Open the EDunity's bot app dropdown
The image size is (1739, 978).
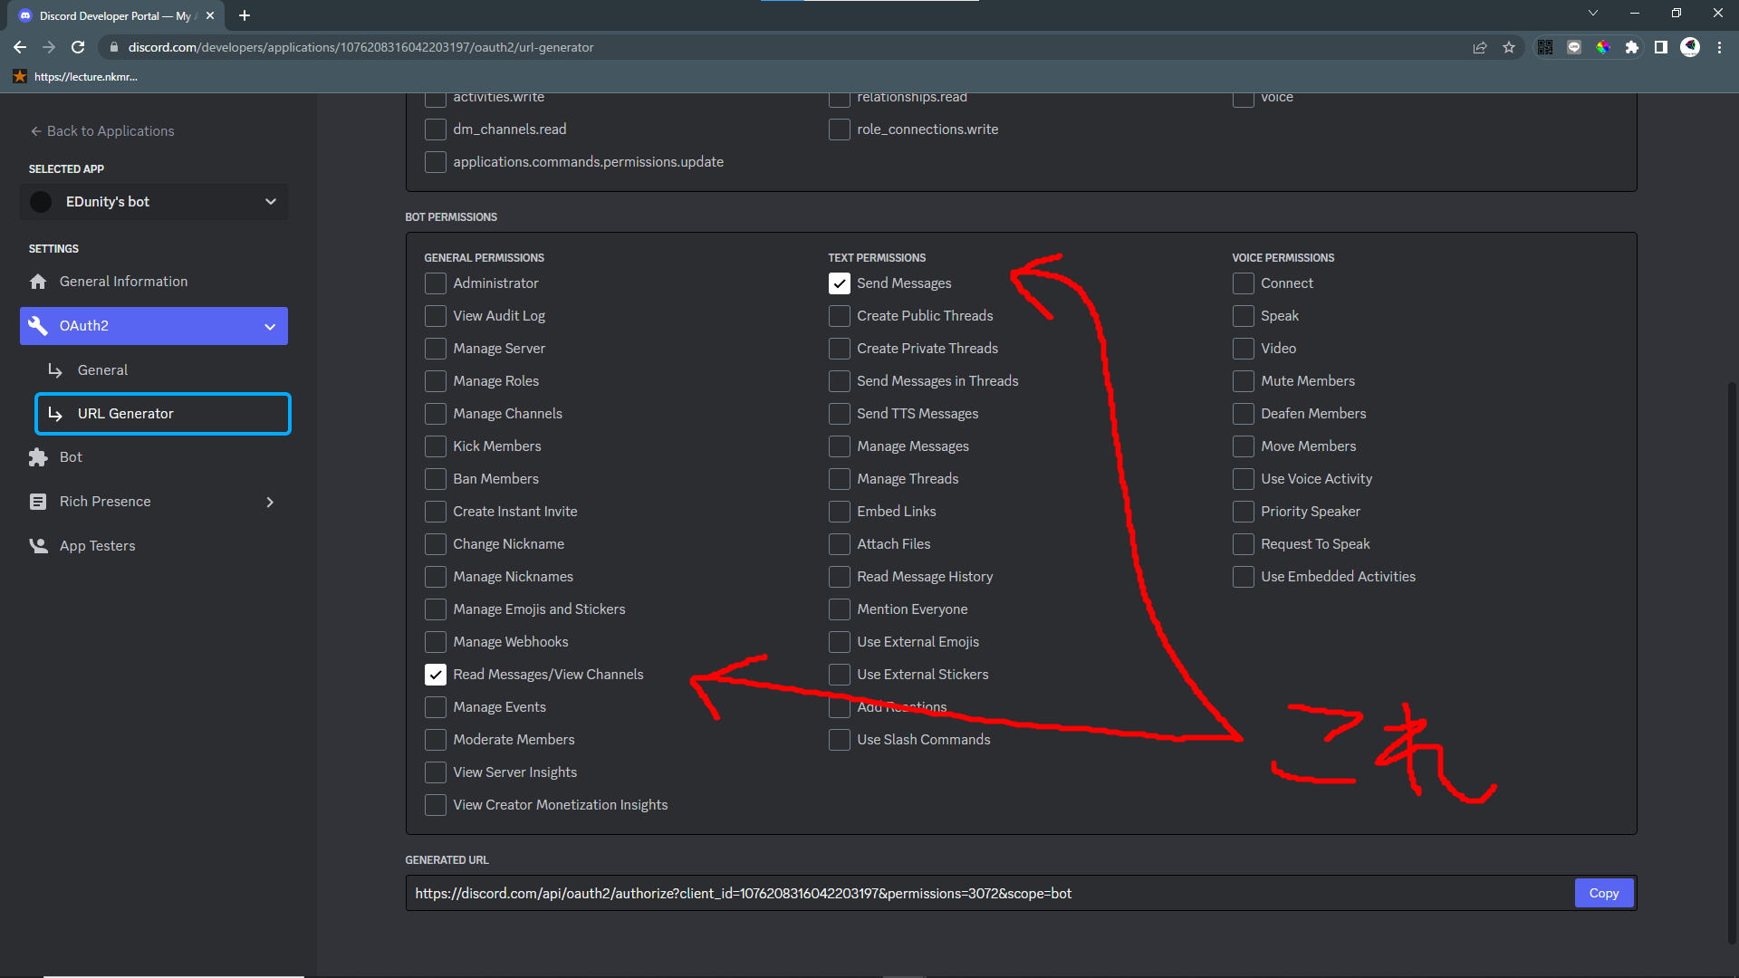pos(154,202)
